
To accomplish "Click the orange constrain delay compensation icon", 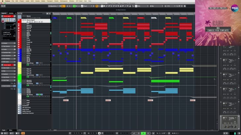I will pyautogui.click(x=63, y=6).
